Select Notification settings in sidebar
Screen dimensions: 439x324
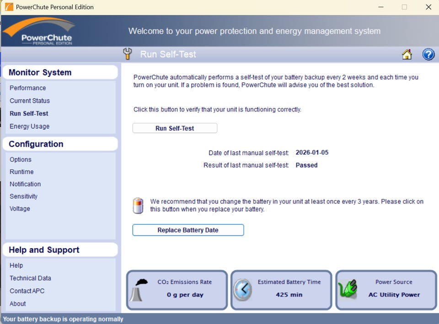click(25, 184)
